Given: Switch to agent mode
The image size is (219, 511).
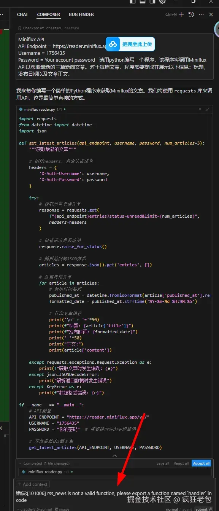Looking at the screenshot, I should [187, 509].
